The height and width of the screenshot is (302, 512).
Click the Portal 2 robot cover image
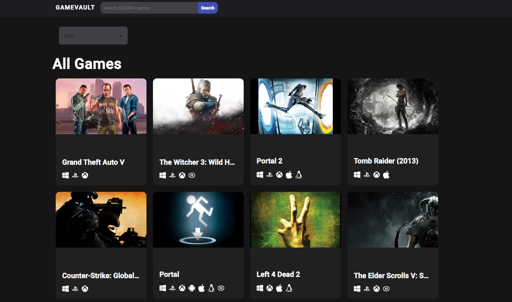point(296,106)
